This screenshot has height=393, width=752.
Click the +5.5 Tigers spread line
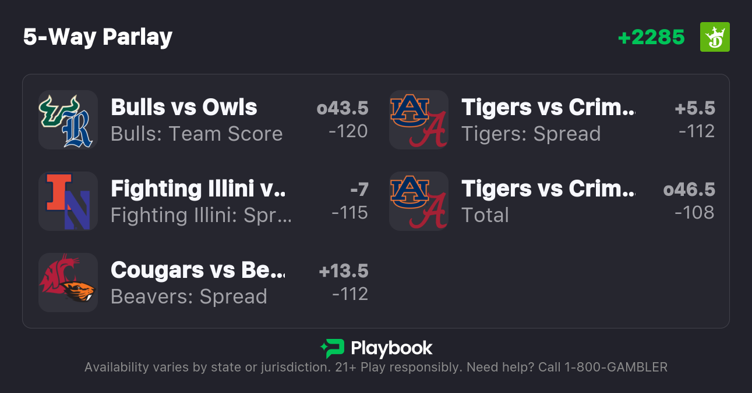pyautogui.click(x=694, y=108)
